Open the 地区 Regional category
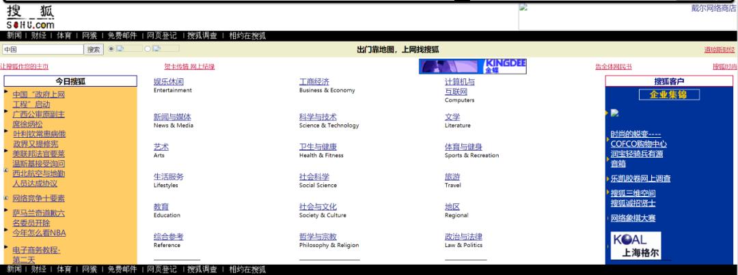Viewport: 738px width, 275px height. point(452,207)
